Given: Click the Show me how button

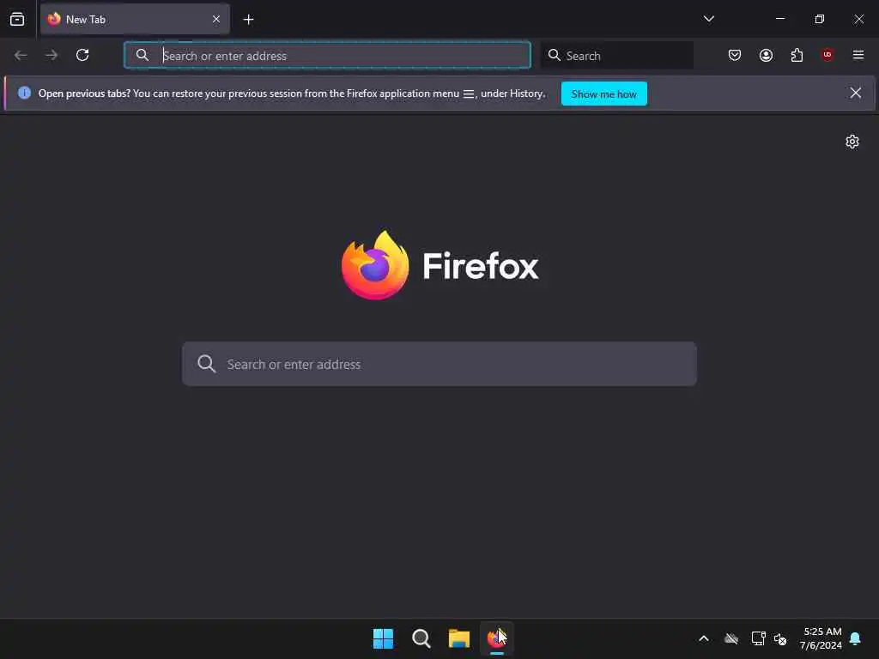Looking at the screenshot, I should tap(603, 94).
